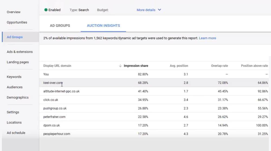The height and width of the screenshot is (151, 271).
Task: Open Locations in the sidebar
Action: (x=14, y=122)
